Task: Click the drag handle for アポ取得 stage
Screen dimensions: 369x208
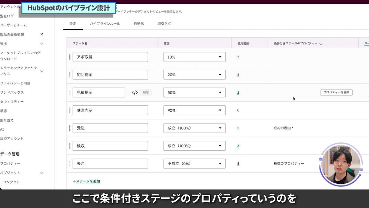Action: pyautogui.click(x=70, y=57)
